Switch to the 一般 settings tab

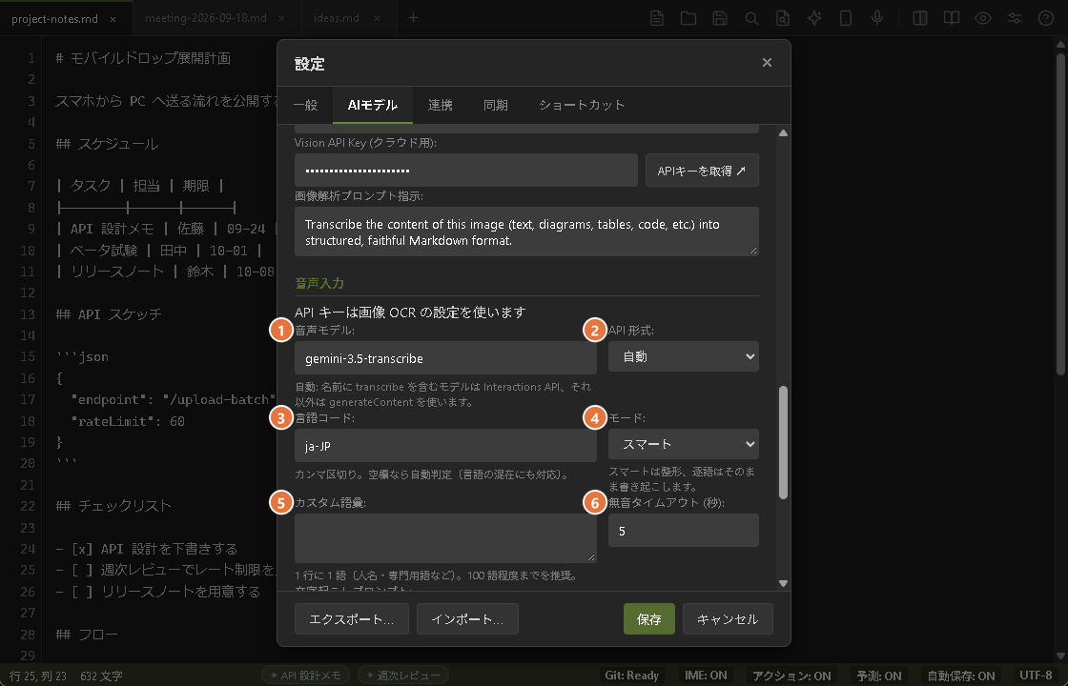point(305,105)
